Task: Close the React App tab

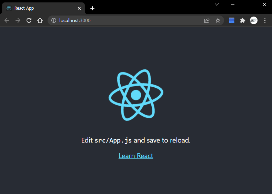Action: [x=79, y=8]
